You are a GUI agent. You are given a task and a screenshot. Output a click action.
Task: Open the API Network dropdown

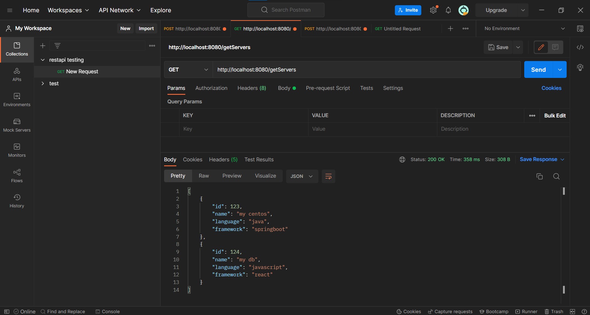(x=120, y=10)
